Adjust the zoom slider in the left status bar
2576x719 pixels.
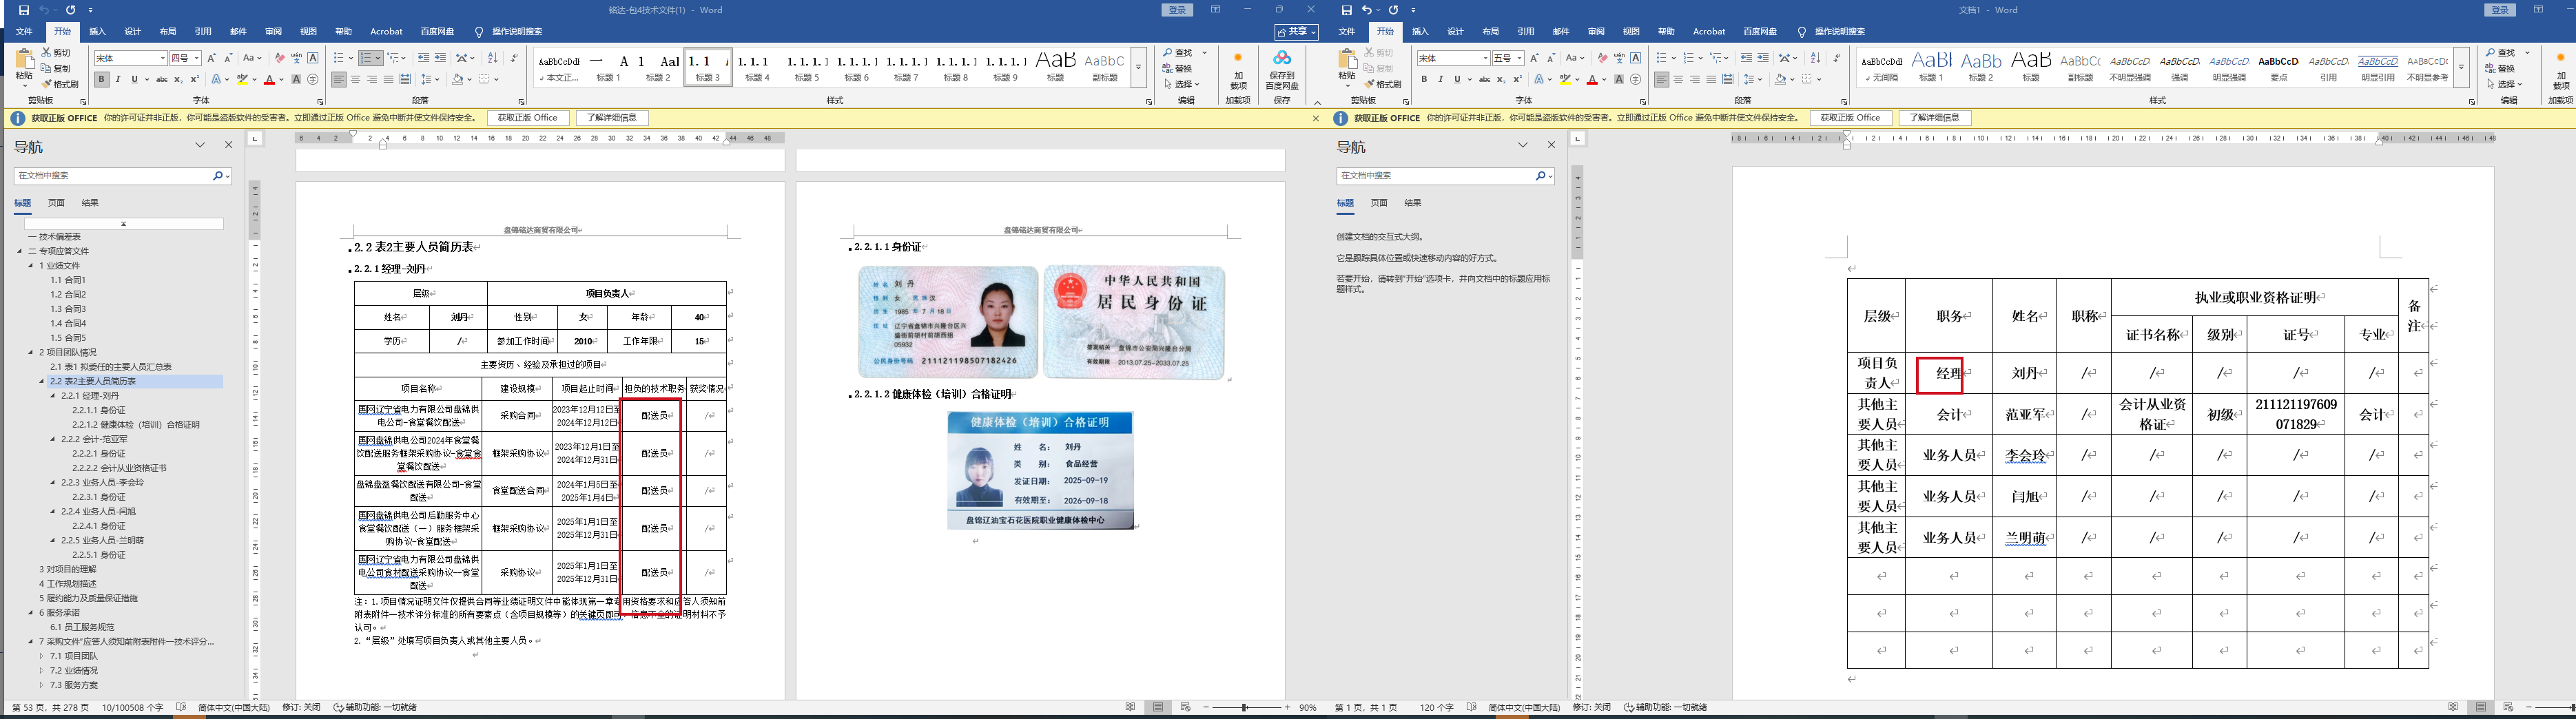click(1245, 707)
